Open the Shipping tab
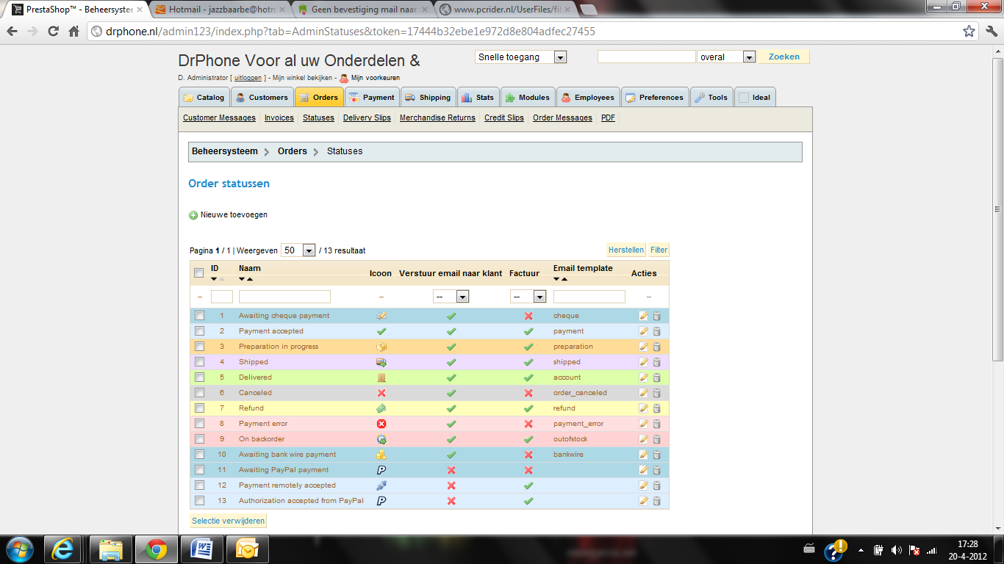 click(428, 98)
